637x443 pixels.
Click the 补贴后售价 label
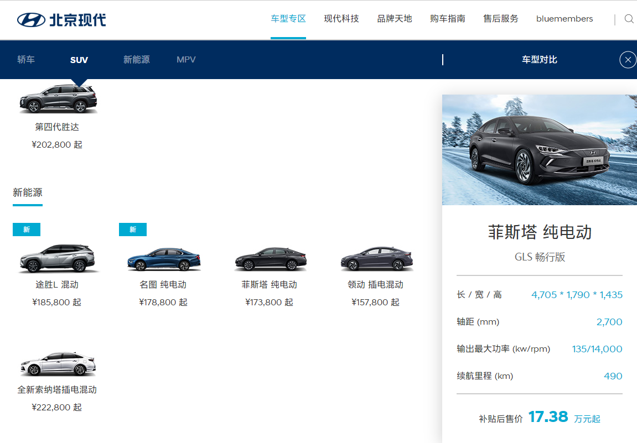500,419
